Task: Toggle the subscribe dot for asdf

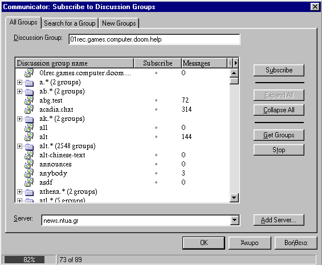Action: pyautogui.click(x=156, y=182)
